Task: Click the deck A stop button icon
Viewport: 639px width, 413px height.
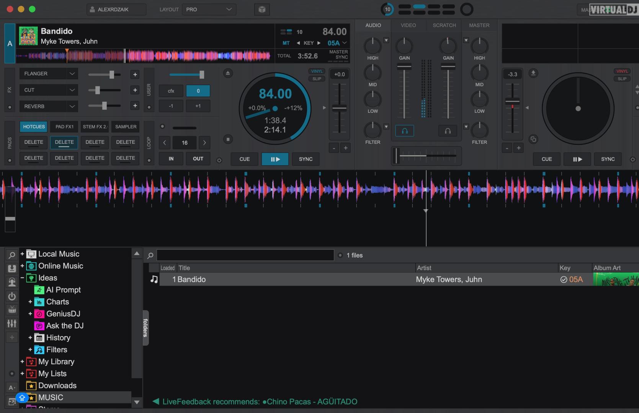Action: pyautogui.click(x=228, y=139)
